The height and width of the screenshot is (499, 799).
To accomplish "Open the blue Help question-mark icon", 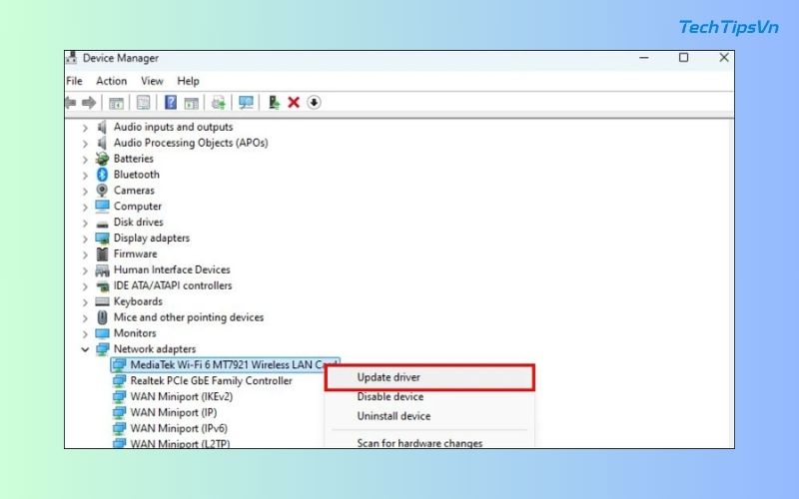I will [171, 103].
